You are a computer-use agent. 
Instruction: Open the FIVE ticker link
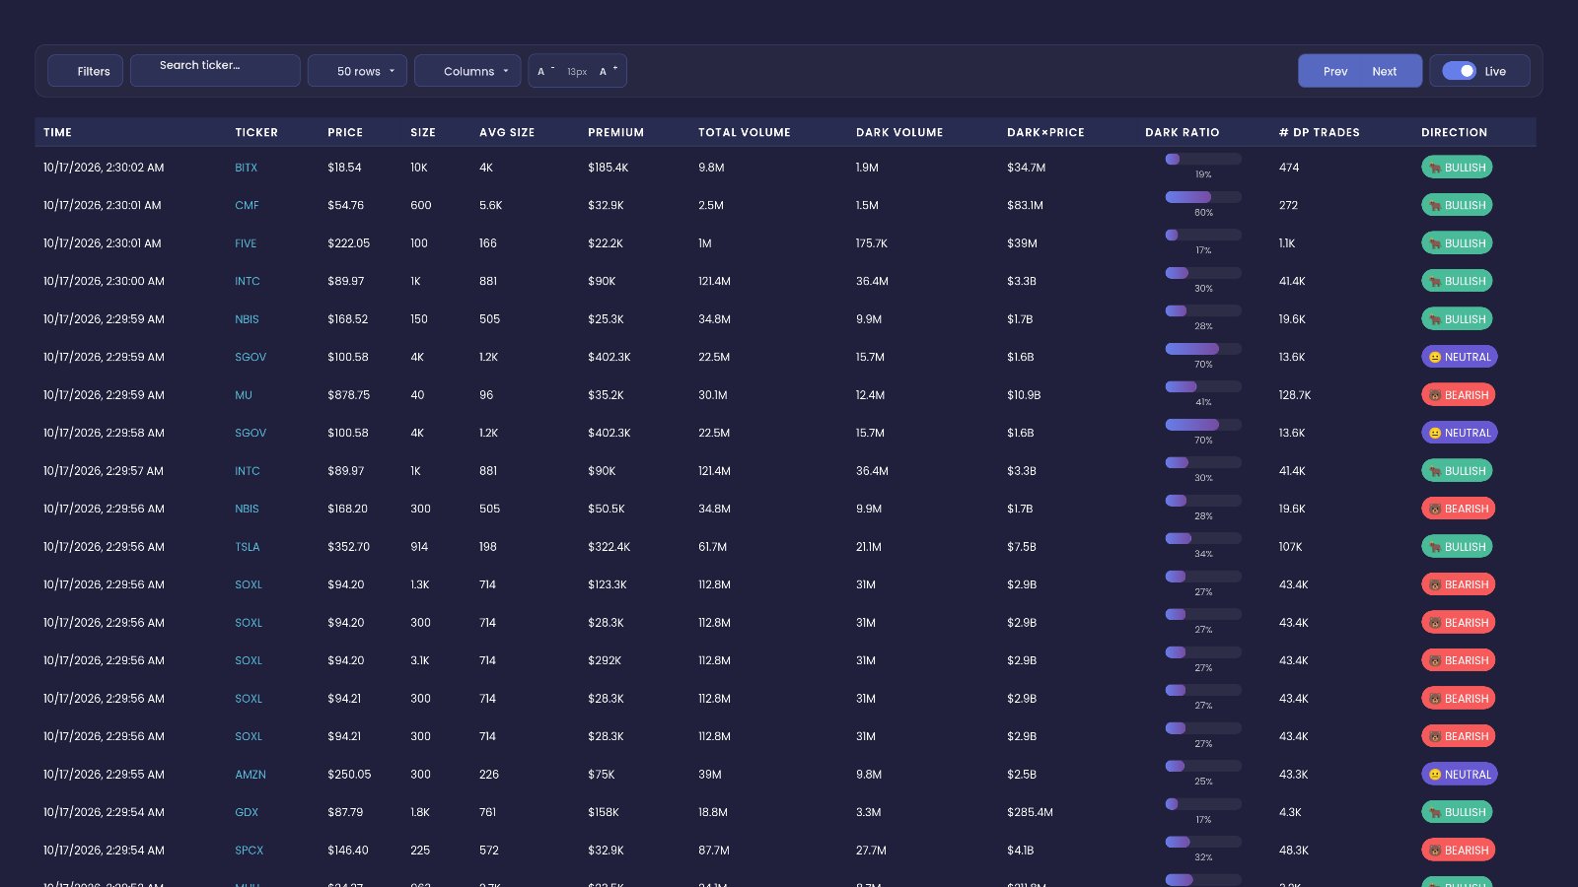pyautogui.click(x=246, y=243)
